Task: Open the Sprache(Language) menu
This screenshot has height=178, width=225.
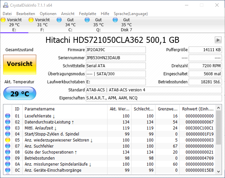Action: (x=131, y=14)
